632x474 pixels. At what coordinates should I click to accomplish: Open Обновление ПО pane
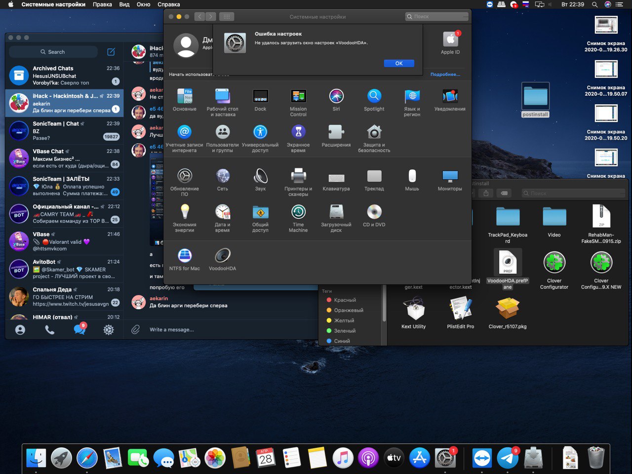click(x=185, y=182)
